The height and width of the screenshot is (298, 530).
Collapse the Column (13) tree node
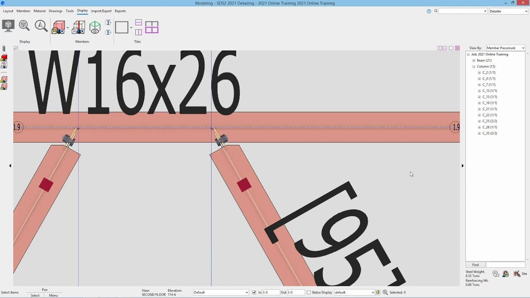point(474,67)
